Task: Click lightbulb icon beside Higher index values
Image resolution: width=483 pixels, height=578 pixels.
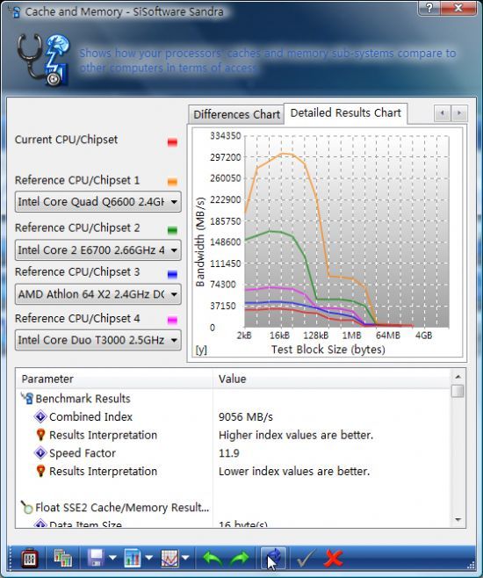Action: coord(40,435)
